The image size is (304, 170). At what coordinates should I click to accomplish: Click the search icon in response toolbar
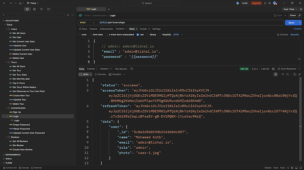(287, 74)
